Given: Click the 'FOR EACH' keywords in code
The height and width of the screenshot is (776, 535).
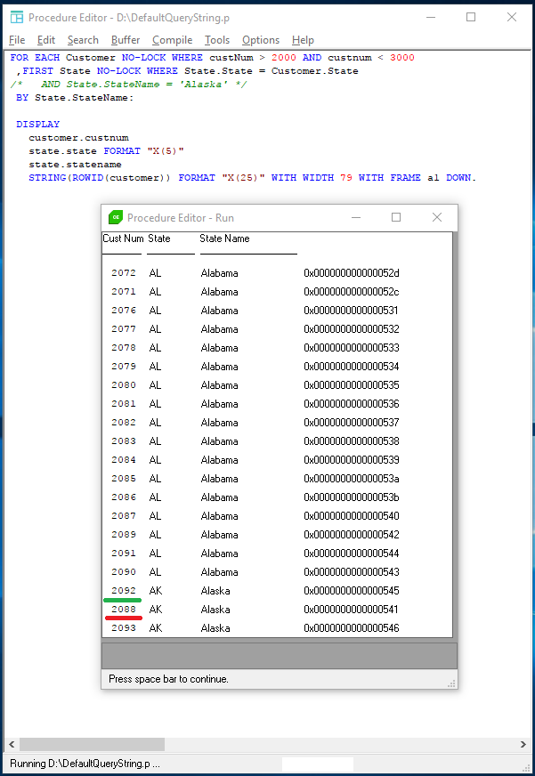Looking at the screenshot, I should tap(35, 58).
